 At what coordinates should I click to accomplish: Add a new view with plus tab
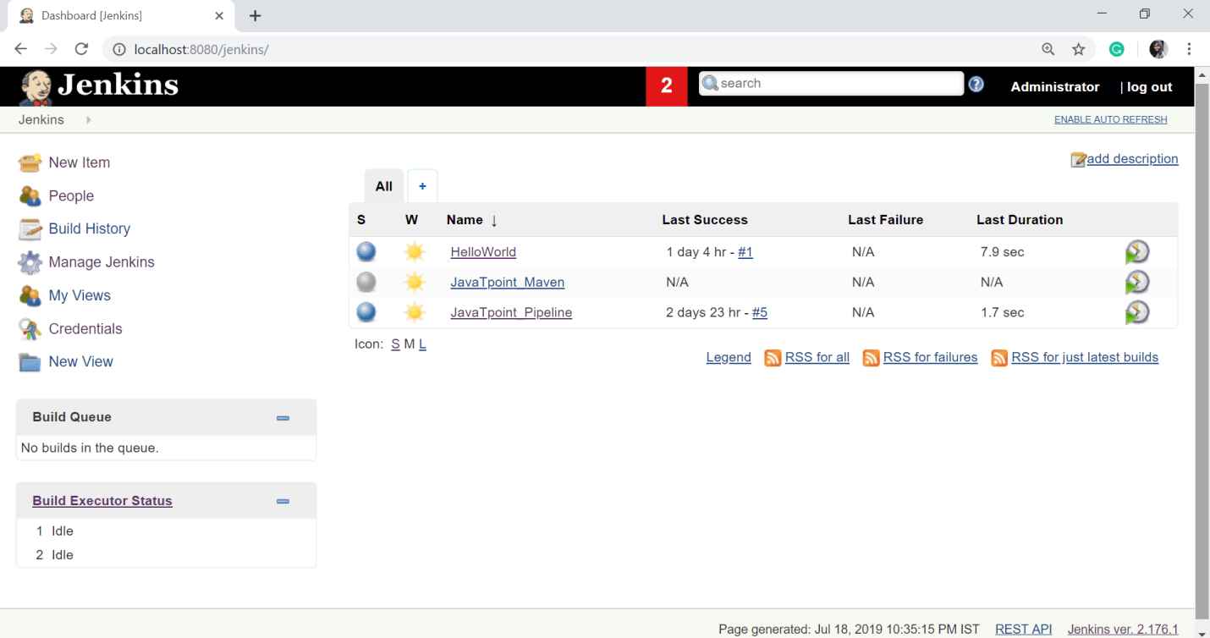pos(422,186)
